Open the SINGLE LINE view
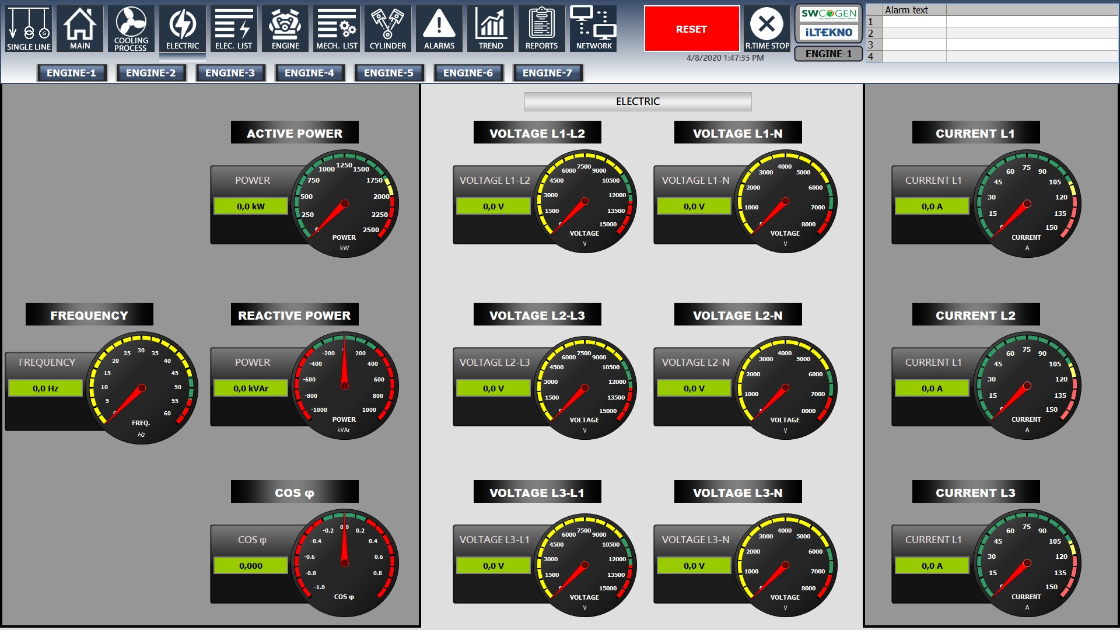The image size is (1120, 630). (x=27, y=28)
